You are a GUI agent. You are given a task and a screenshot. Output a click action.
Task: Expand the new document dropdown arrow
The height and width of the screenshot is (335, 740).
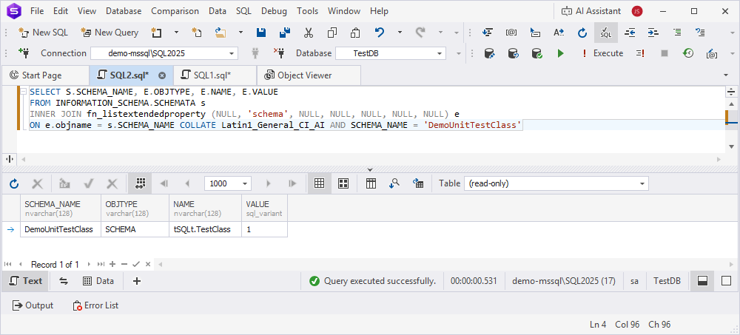tap(177, 33)
